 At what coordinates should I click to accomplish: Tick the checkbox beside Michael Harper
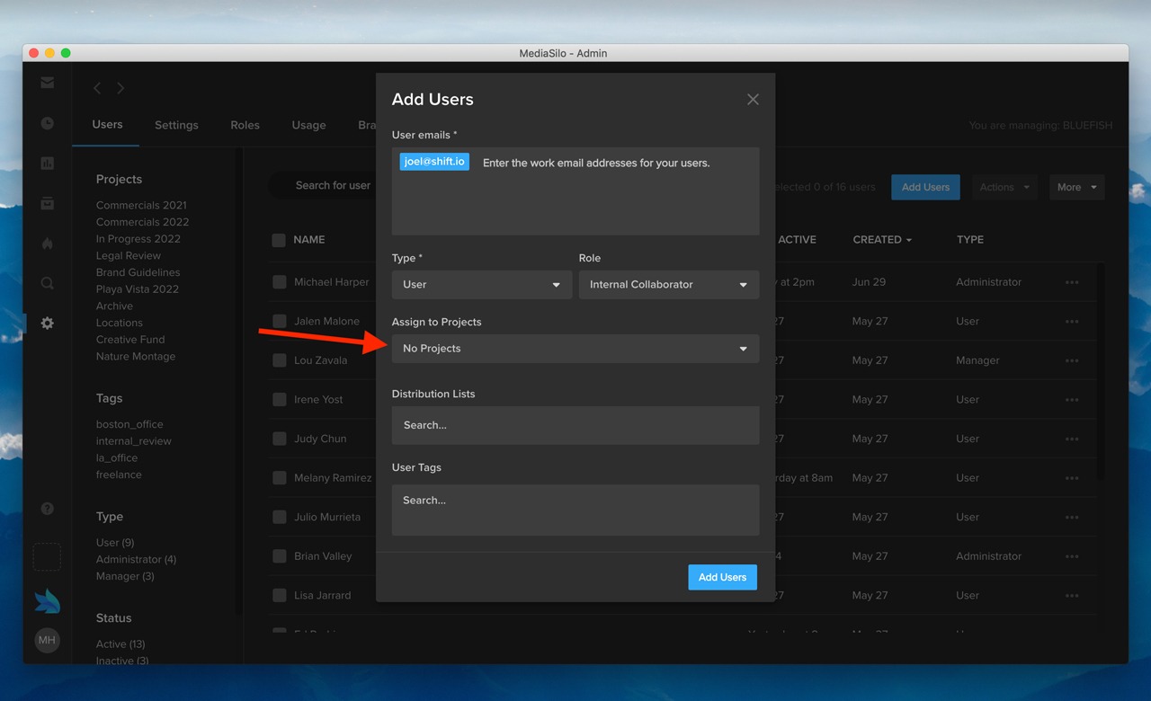(x=279, y=282)
